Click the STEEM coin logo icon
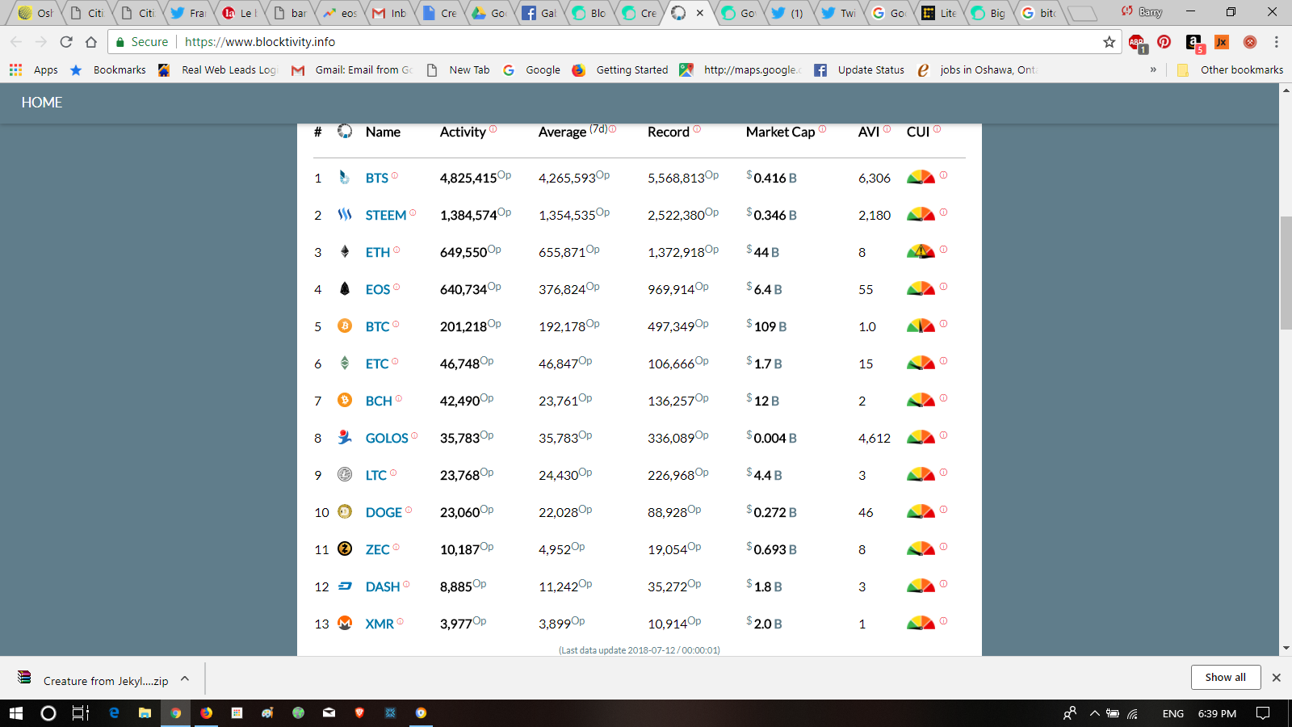Screen dimensions: 1292x727 tap(345, 215)
